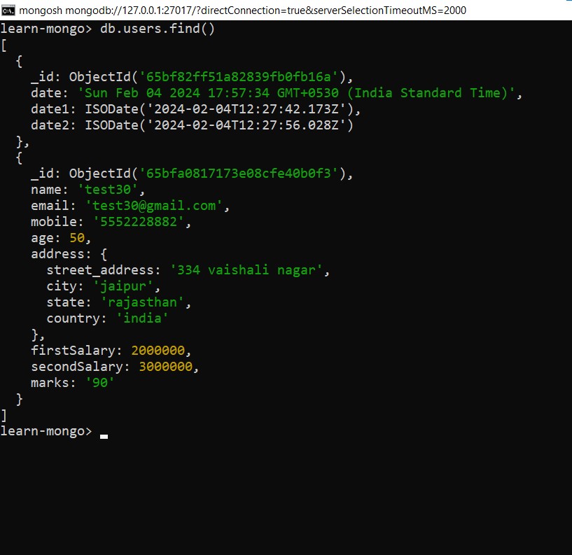Click the ObjectId value '65bf82ff51a82839fb0fb16a'
Screen dimensions: 572x555
click(x=238, y=77)
